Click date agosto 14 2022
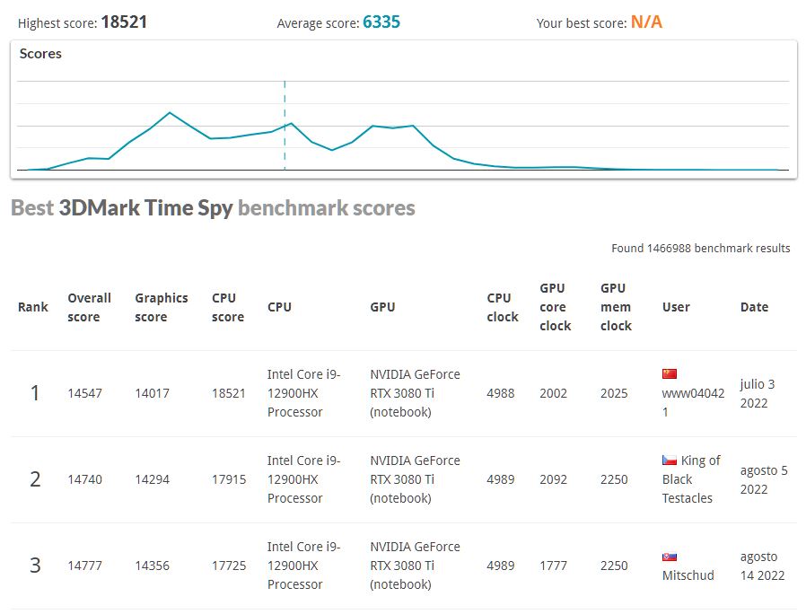 click(762, 566)
